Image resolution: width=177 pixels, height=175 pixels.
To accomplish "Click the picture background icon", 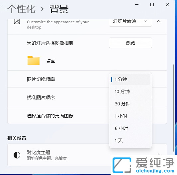I will [x=17, y=22].
